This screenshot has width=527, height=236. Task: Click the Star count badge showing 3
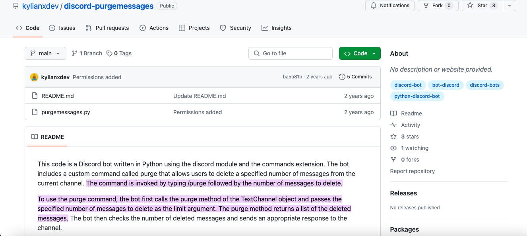[x=493, y=6]
